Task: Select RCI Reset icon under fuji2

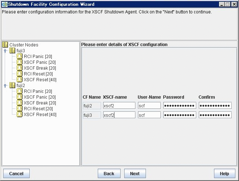Action: tap(20, 108)
